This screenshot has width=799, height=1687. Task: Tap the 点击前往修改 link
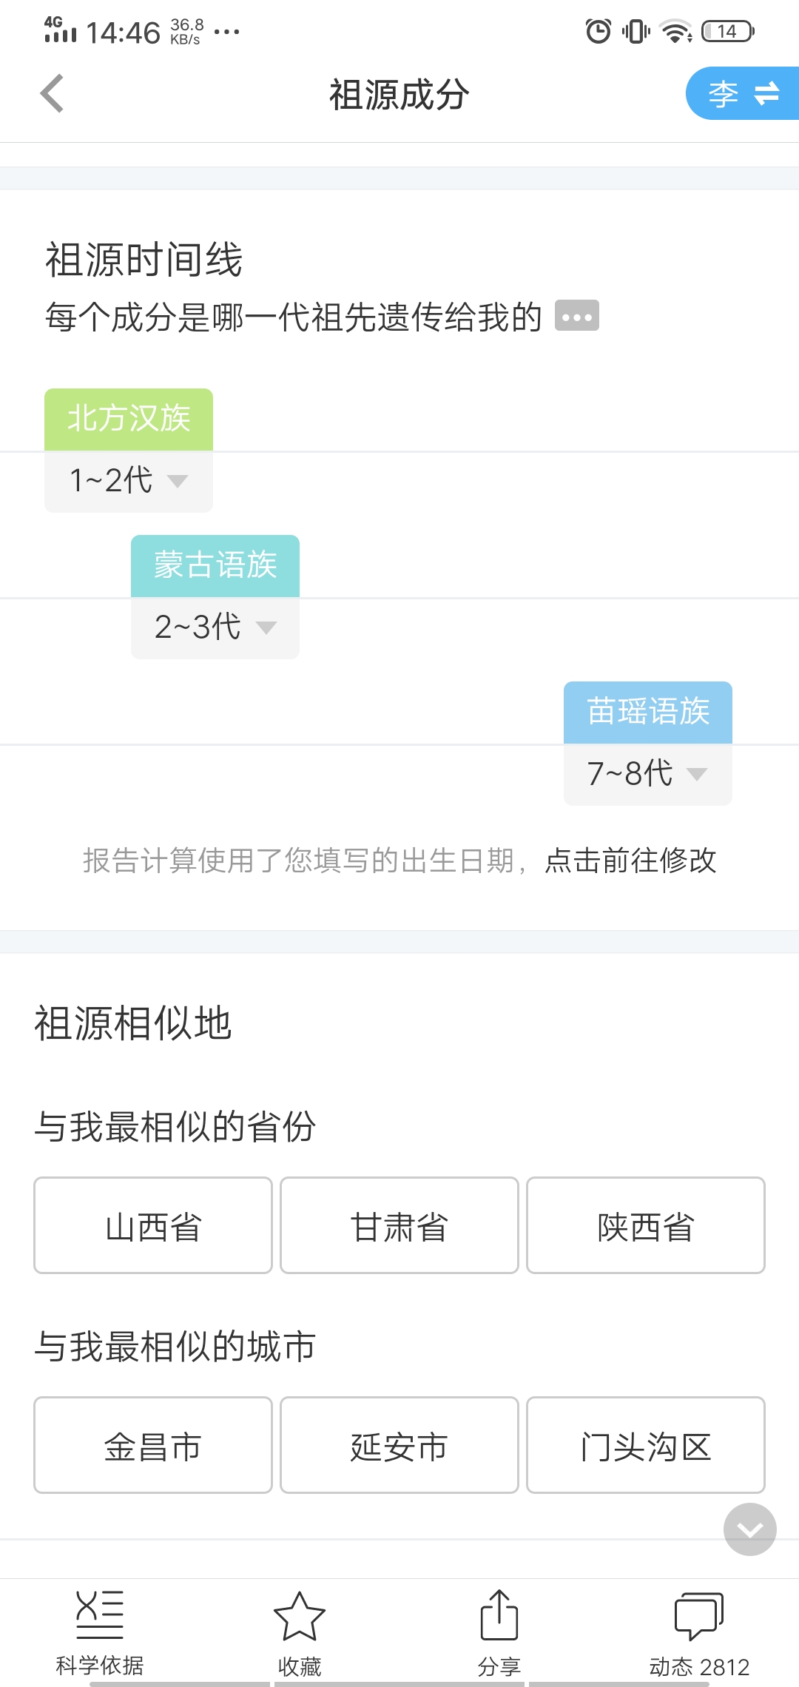coord(630,861)
